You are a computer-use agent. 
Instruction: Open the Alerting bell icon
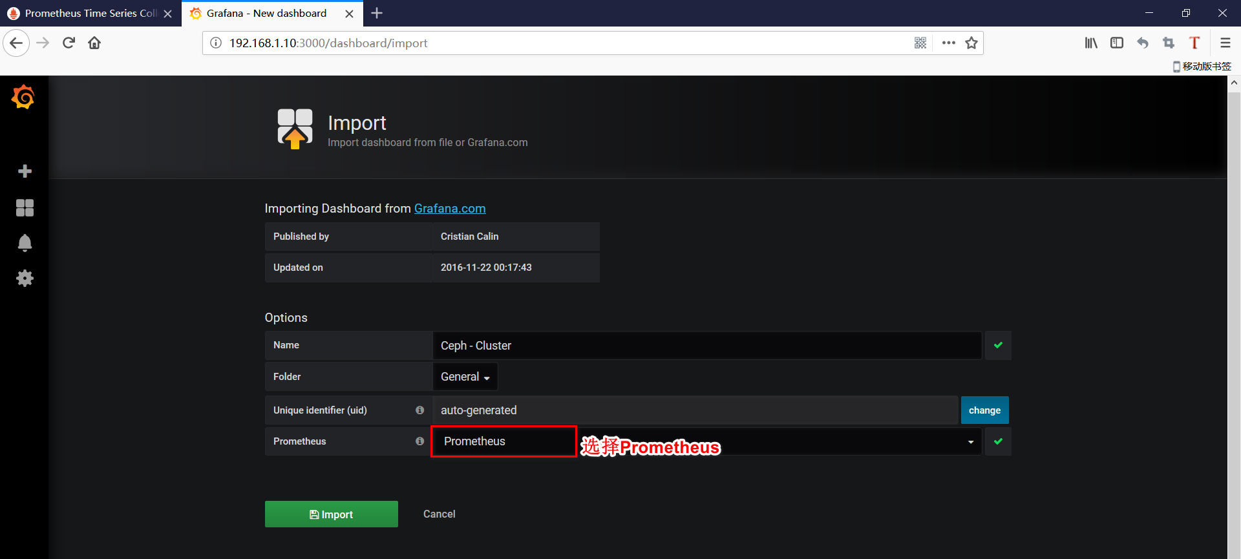[25, 243]
